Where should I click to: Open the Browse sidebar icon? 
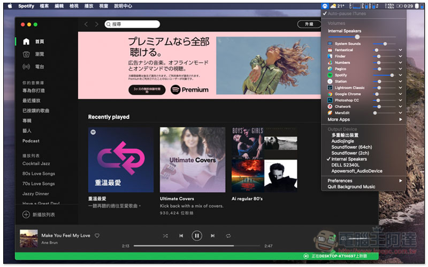click(26, 54)
